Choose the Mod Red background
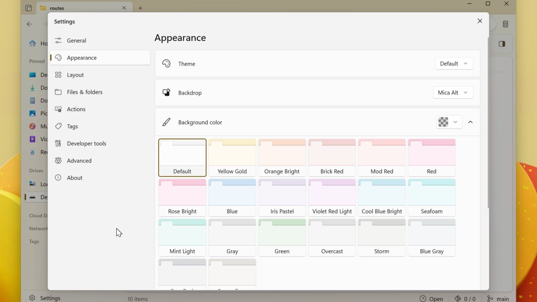Screen dimensions: 537x302 coord(382,158)
